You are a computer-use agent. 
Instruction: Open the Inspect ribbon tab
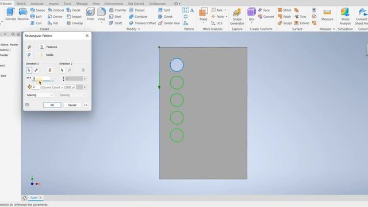point(53,4)
